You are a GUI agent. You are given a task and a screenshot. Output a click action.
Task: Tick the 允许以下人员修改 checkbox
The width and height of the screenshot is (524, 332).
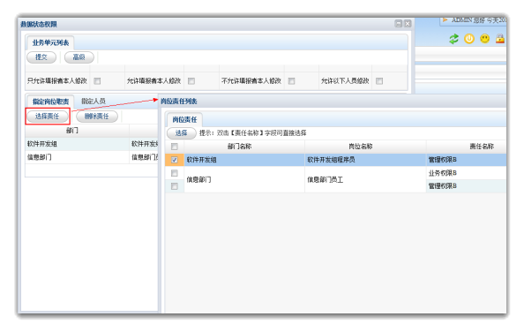click(379, 81)
